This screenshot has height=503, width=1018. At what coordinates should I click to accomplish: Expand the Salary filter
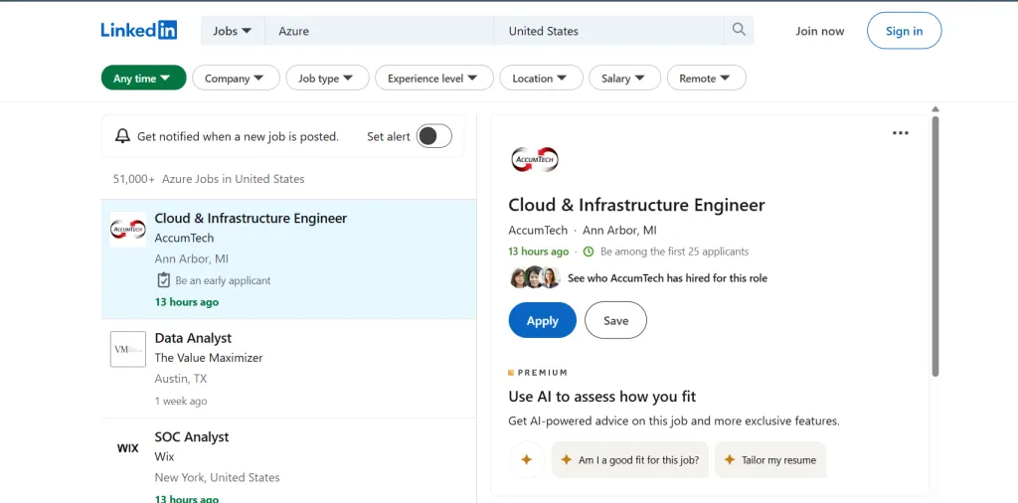point(624,78)
